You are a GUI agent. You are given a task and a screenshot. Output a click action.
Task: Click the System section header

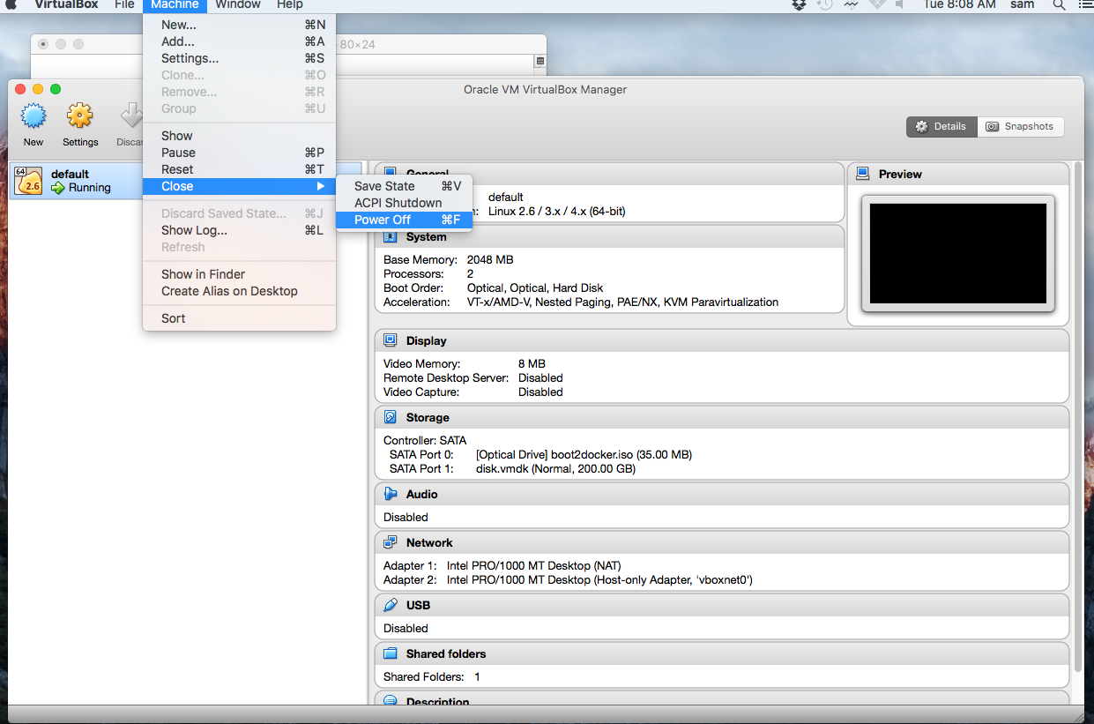[609, 237]
